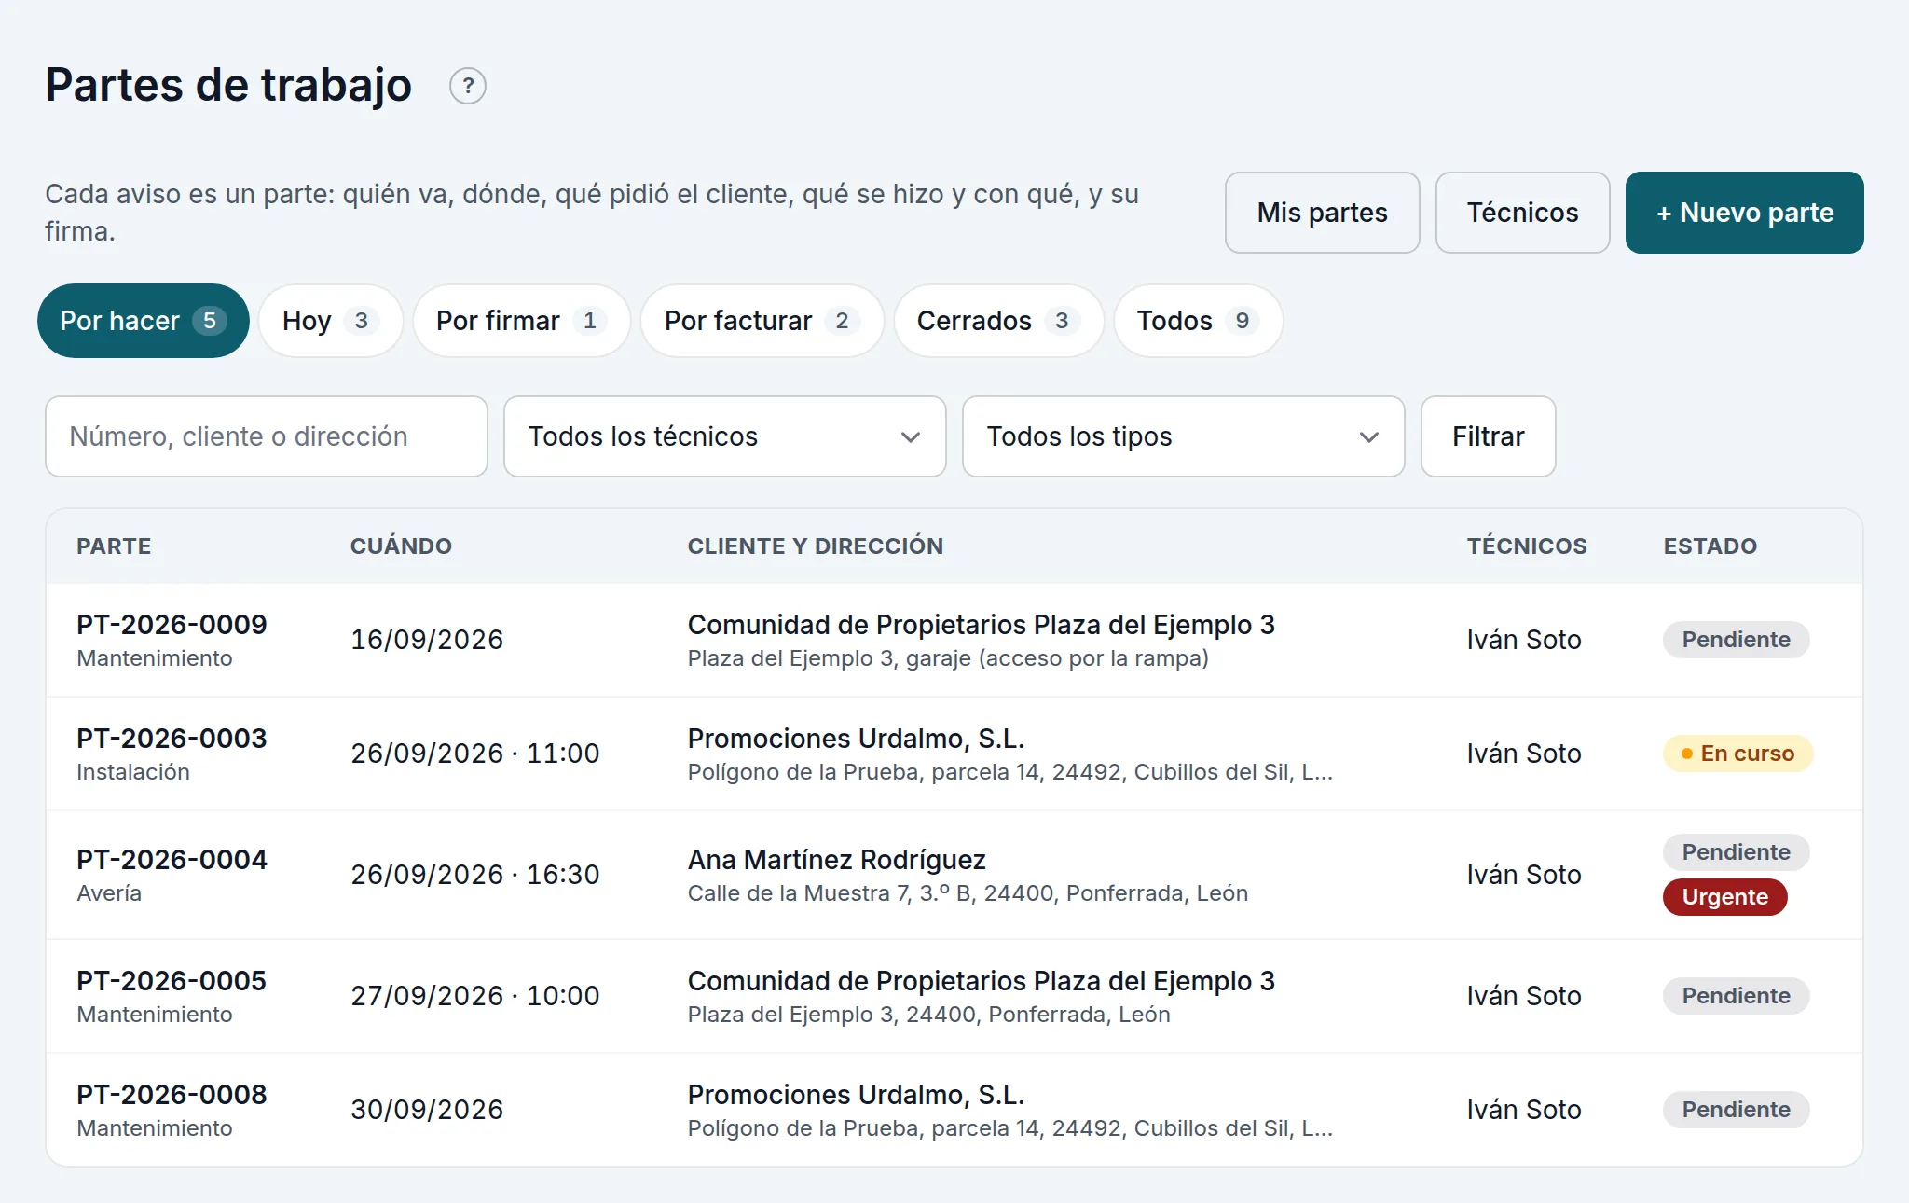
Task: Switch to the Hoy tab
Action: click(330, 321)
